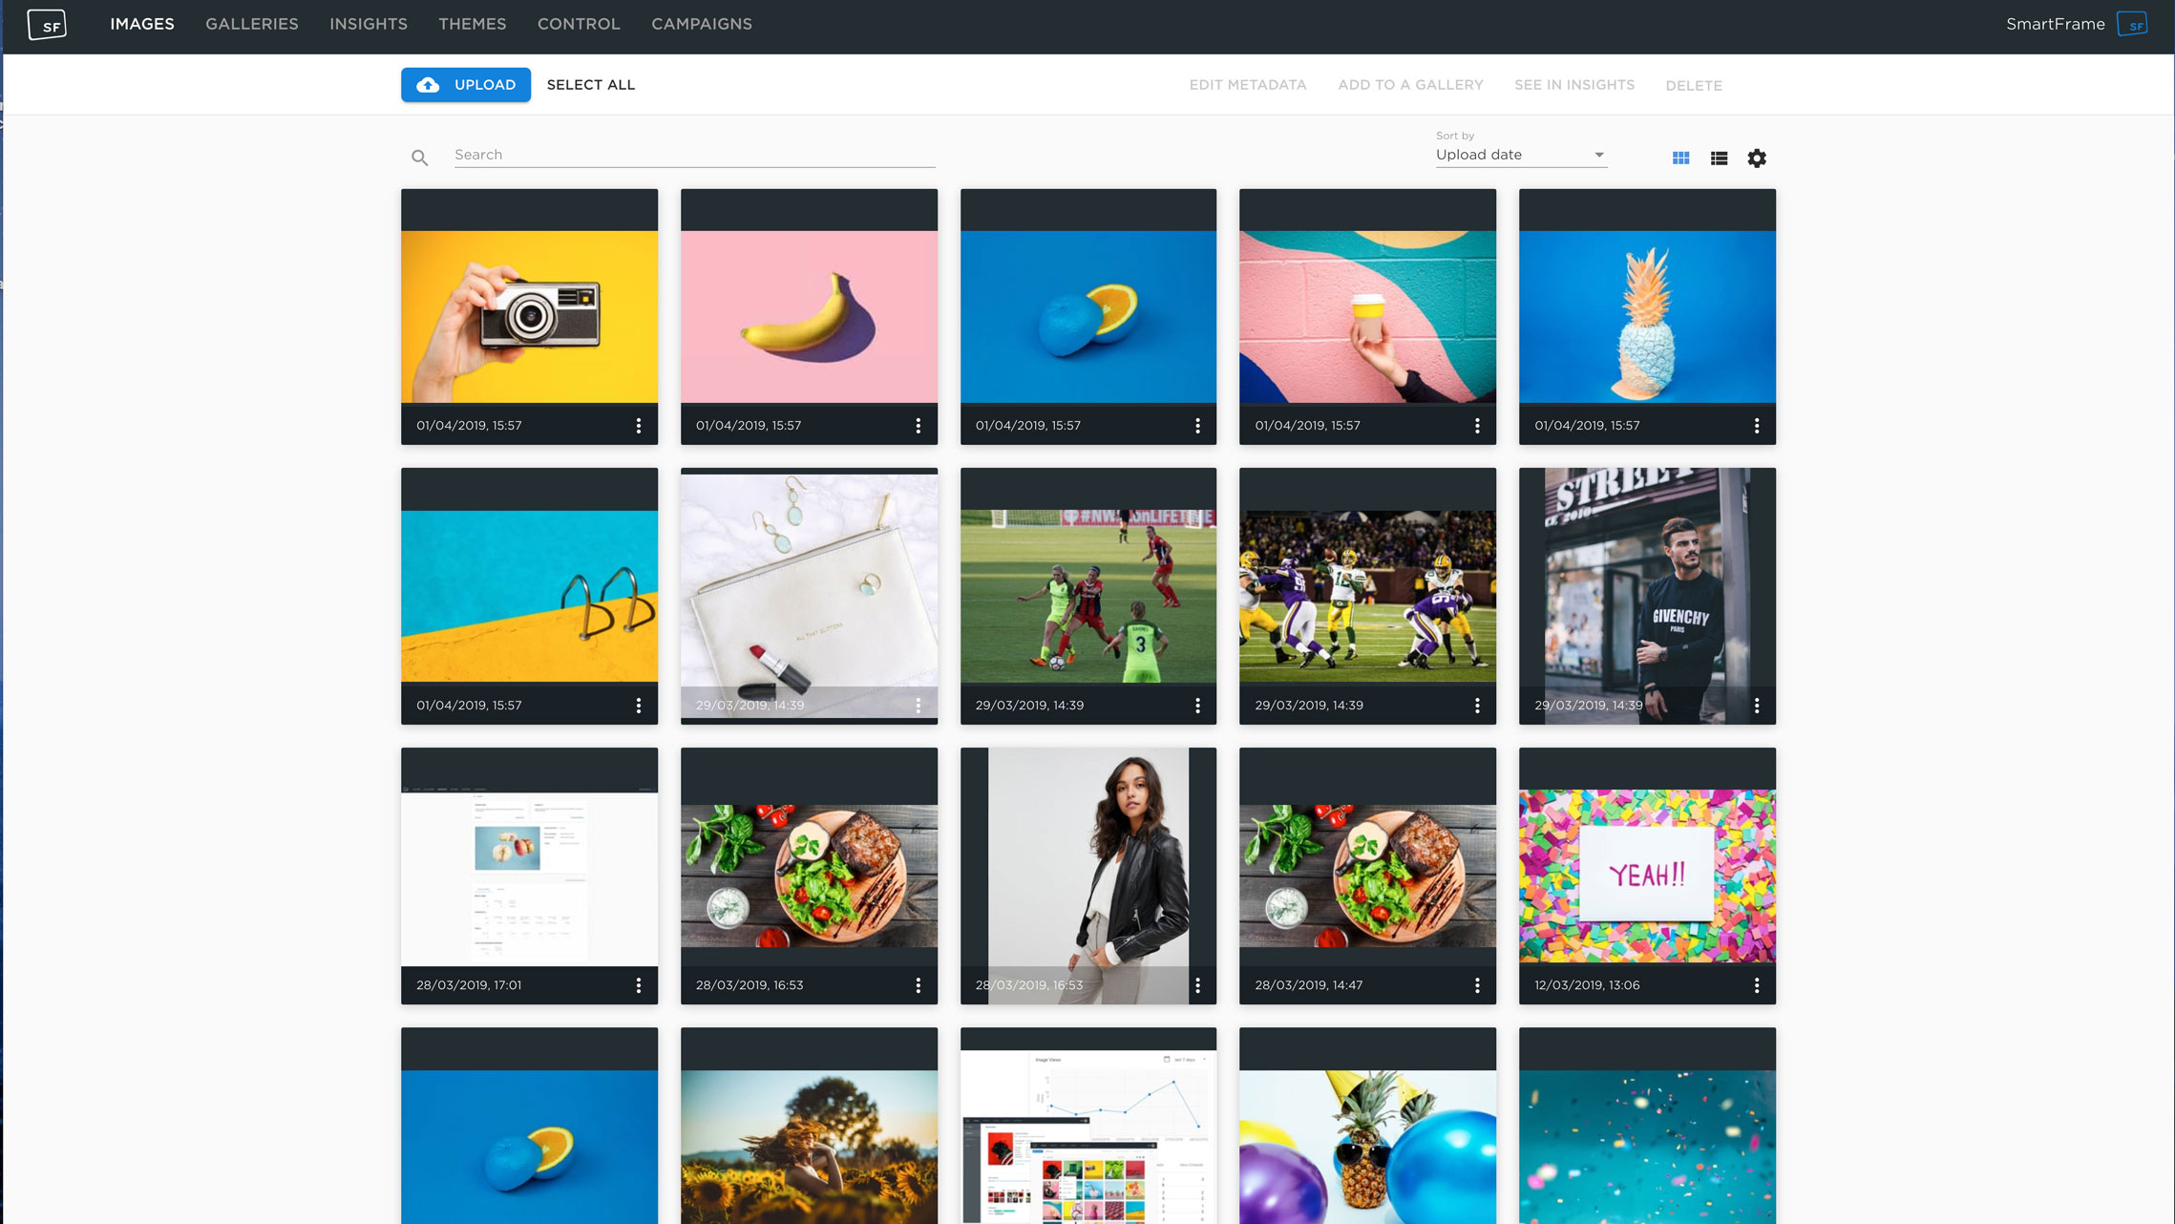2175x1224 pixels.
Task: Open options menu for the camera image
Action: (639, 426)
